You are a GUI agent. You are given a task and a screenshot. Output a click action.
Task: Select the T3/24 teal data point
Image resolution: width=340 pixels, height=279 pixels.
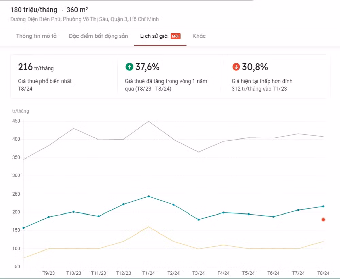[x=199, y=220]
